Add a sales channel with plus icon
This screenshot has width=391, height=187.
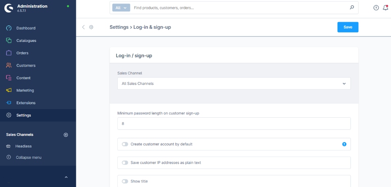pos(66,135)
